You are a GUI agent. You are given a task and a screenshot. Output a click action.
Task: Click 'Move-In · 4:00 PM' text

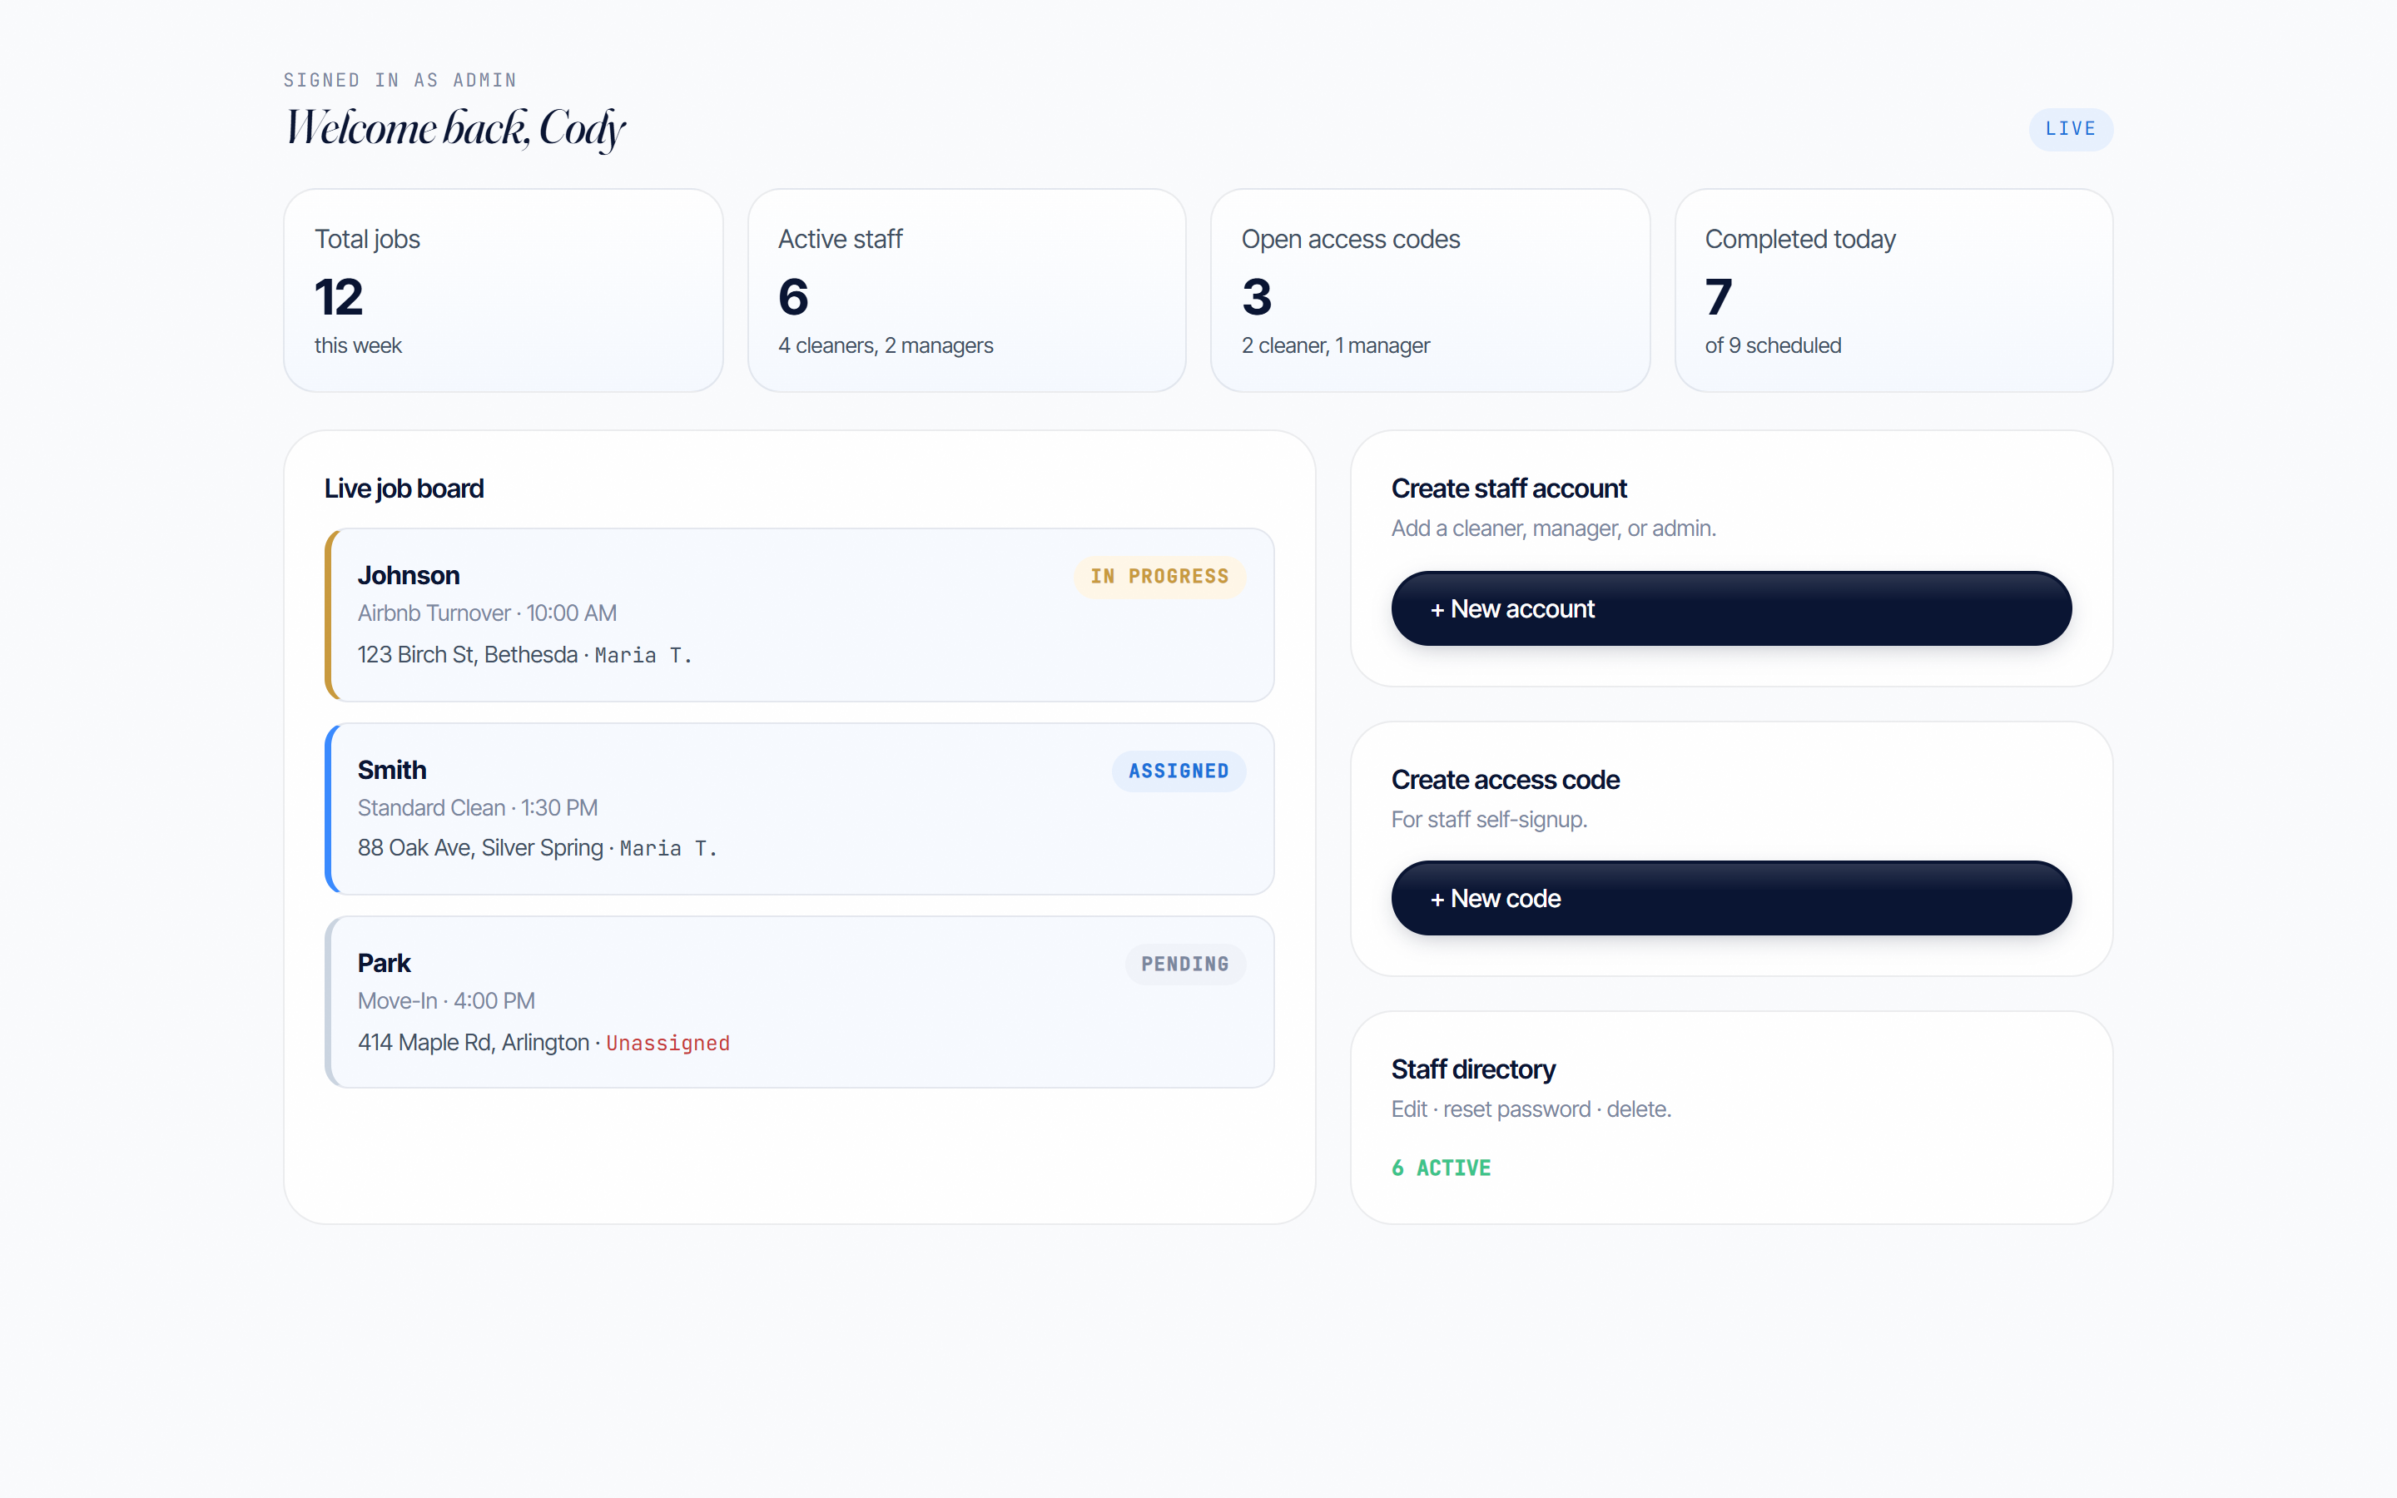[447, 1002]
